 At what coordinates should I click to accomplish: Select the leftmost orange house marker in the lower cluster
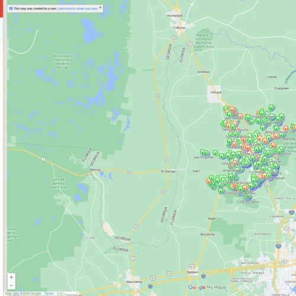click(x=208, y=181)
